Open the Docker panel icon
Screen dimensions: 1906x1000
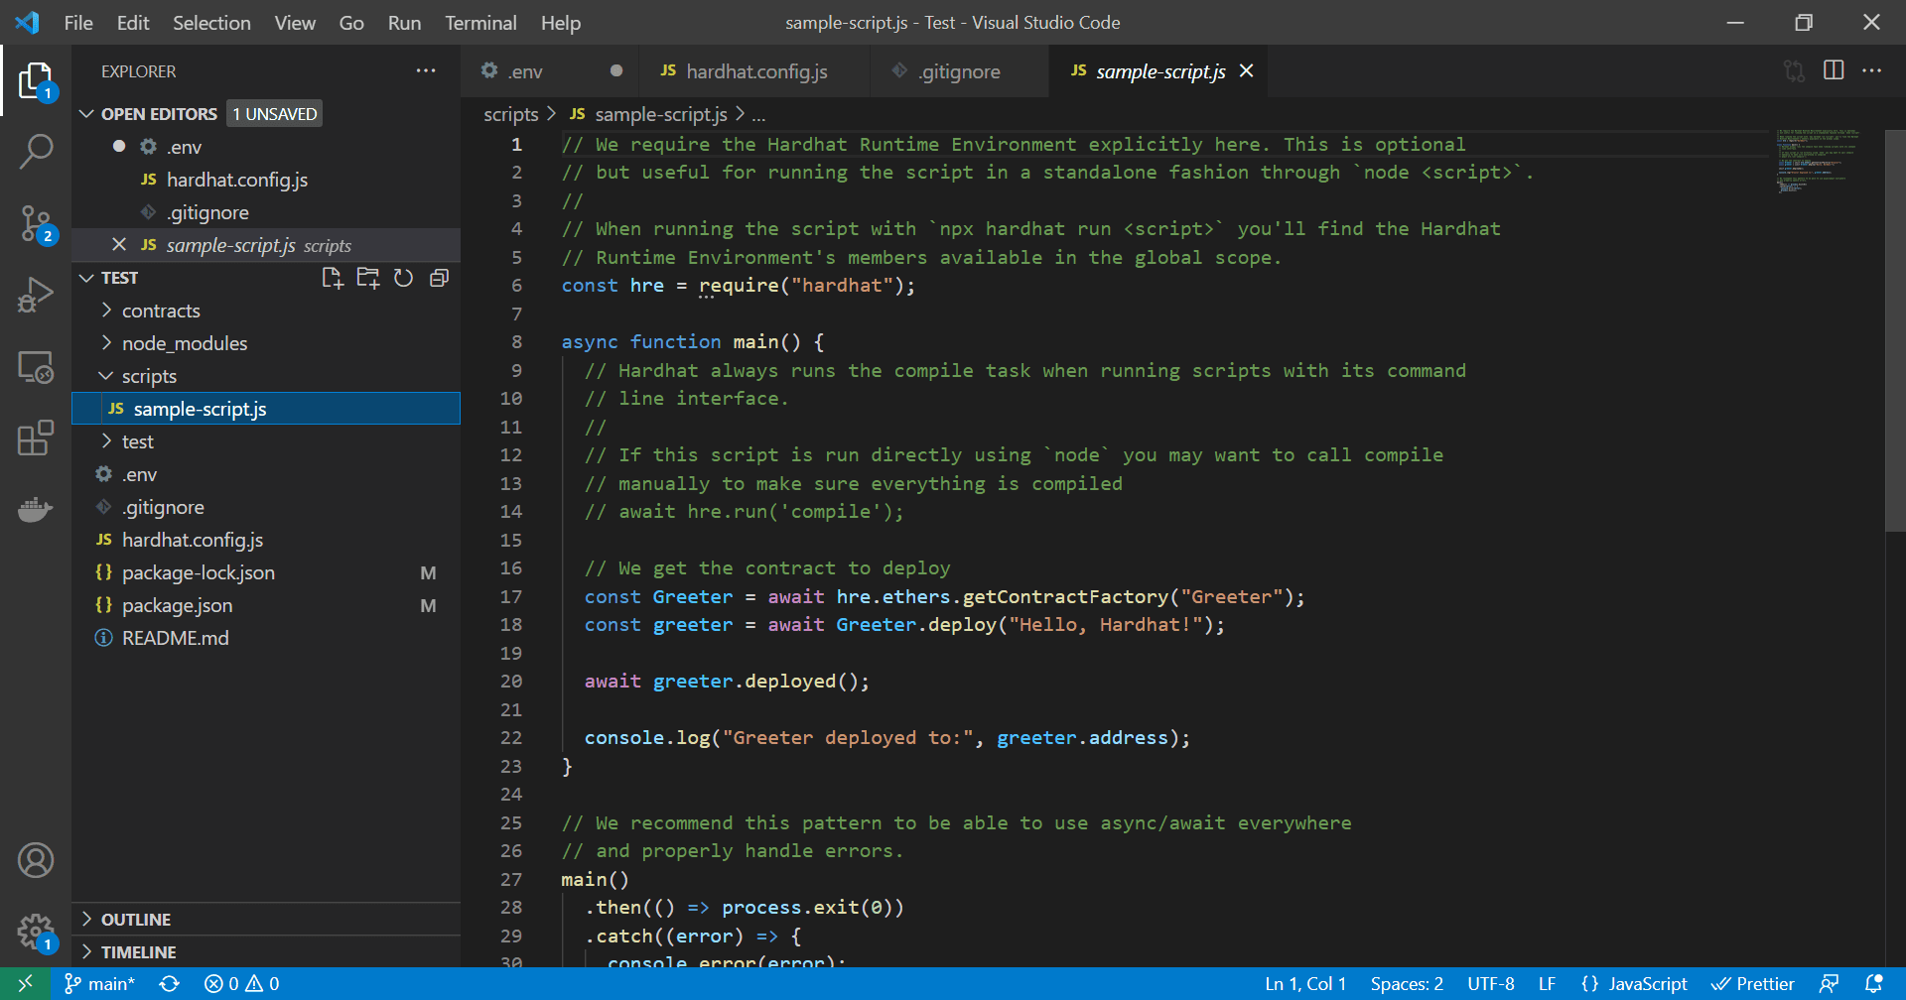(36, 509)
